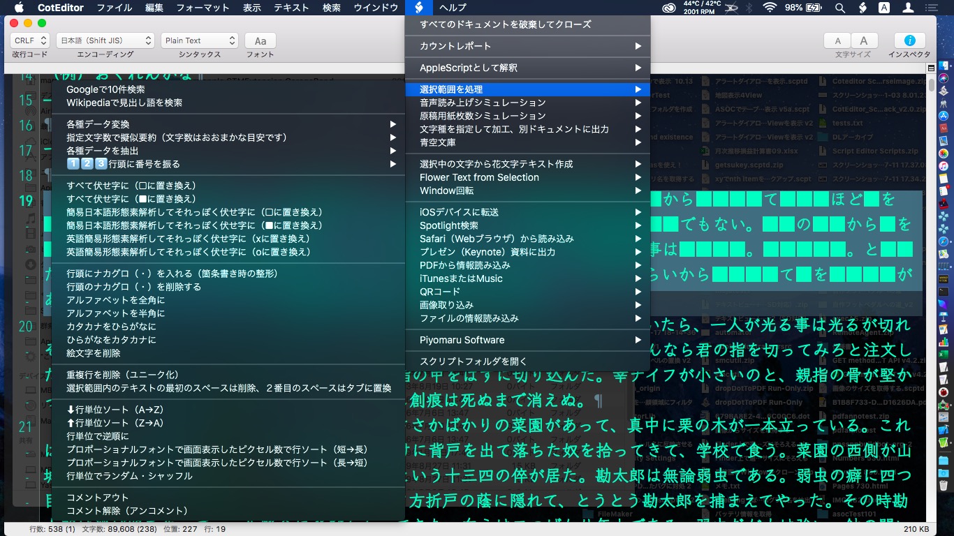Click the Wi-Fi status icon

pyautogui.click(x=770, y=8)
